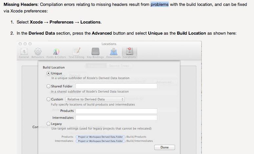Viewport: 254px width, 154px height.
Task: Click the /Build/Intermediates path text
Action: 139,141
